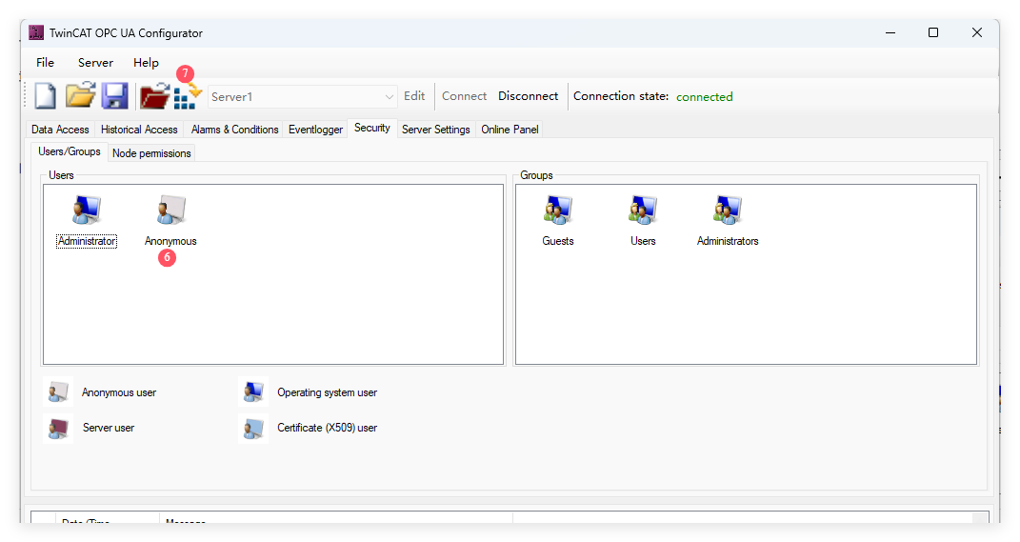Open the Server Settings tab
The image size is (1020, 542).
tap(435, 130)
